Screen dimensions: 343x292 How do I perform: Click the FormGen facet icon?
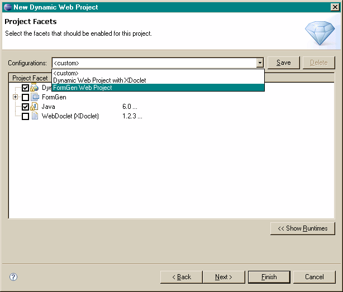click(35, 97)
